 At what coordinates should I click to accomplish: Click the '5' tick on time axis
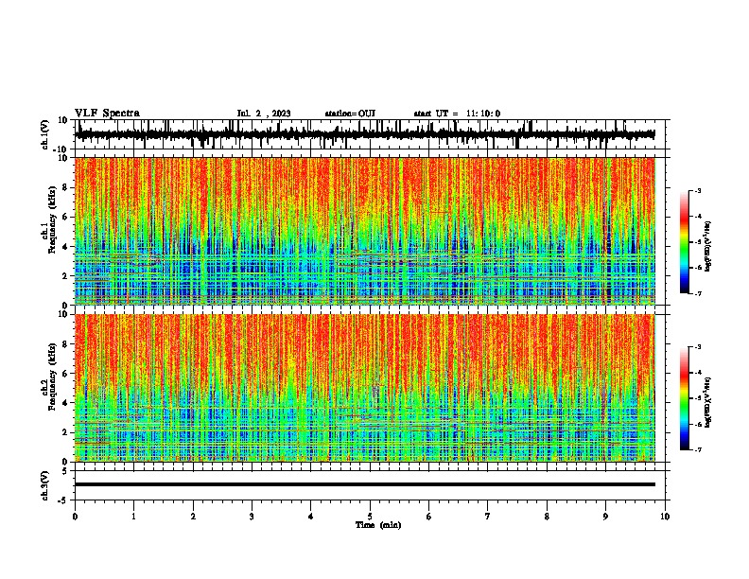click(370, 517)
